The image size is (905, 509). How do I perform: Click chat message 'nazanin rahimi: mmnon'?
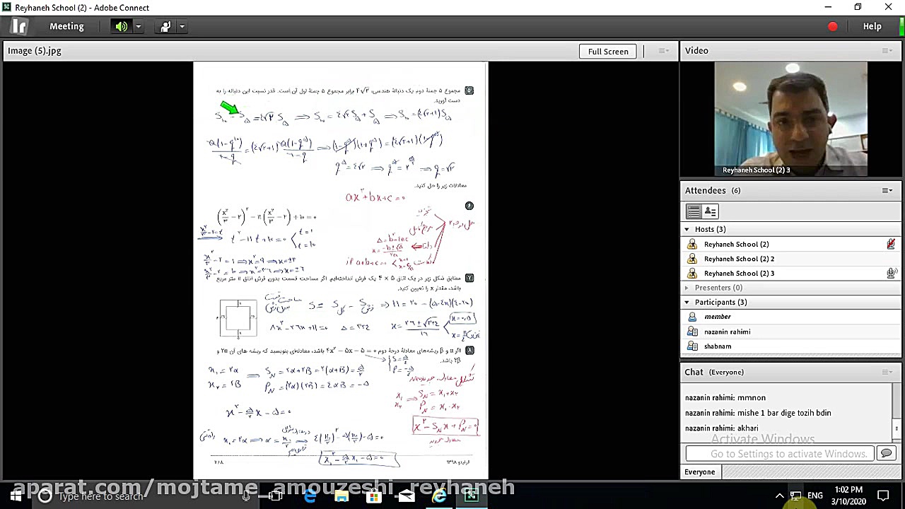725,398
